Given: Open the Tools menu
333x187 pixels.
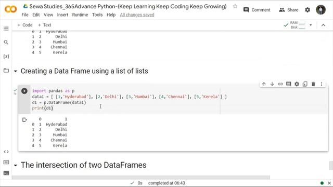Looking at the screenshot, I should coord(97,15).
